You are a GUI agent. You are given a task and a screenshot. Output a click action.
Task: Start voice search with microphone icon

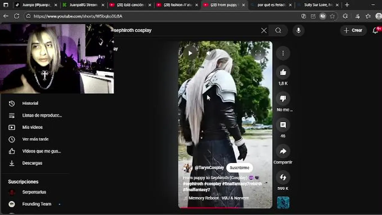pos(298,30)
